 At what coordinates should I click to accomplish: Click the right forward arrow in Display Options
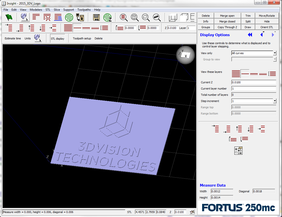coord(273,35)
